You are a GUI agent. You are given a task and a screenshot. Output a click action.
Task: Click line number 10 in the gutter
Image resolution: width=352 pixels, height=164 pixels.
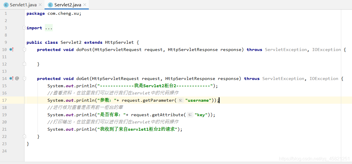[x=5, y=50]
